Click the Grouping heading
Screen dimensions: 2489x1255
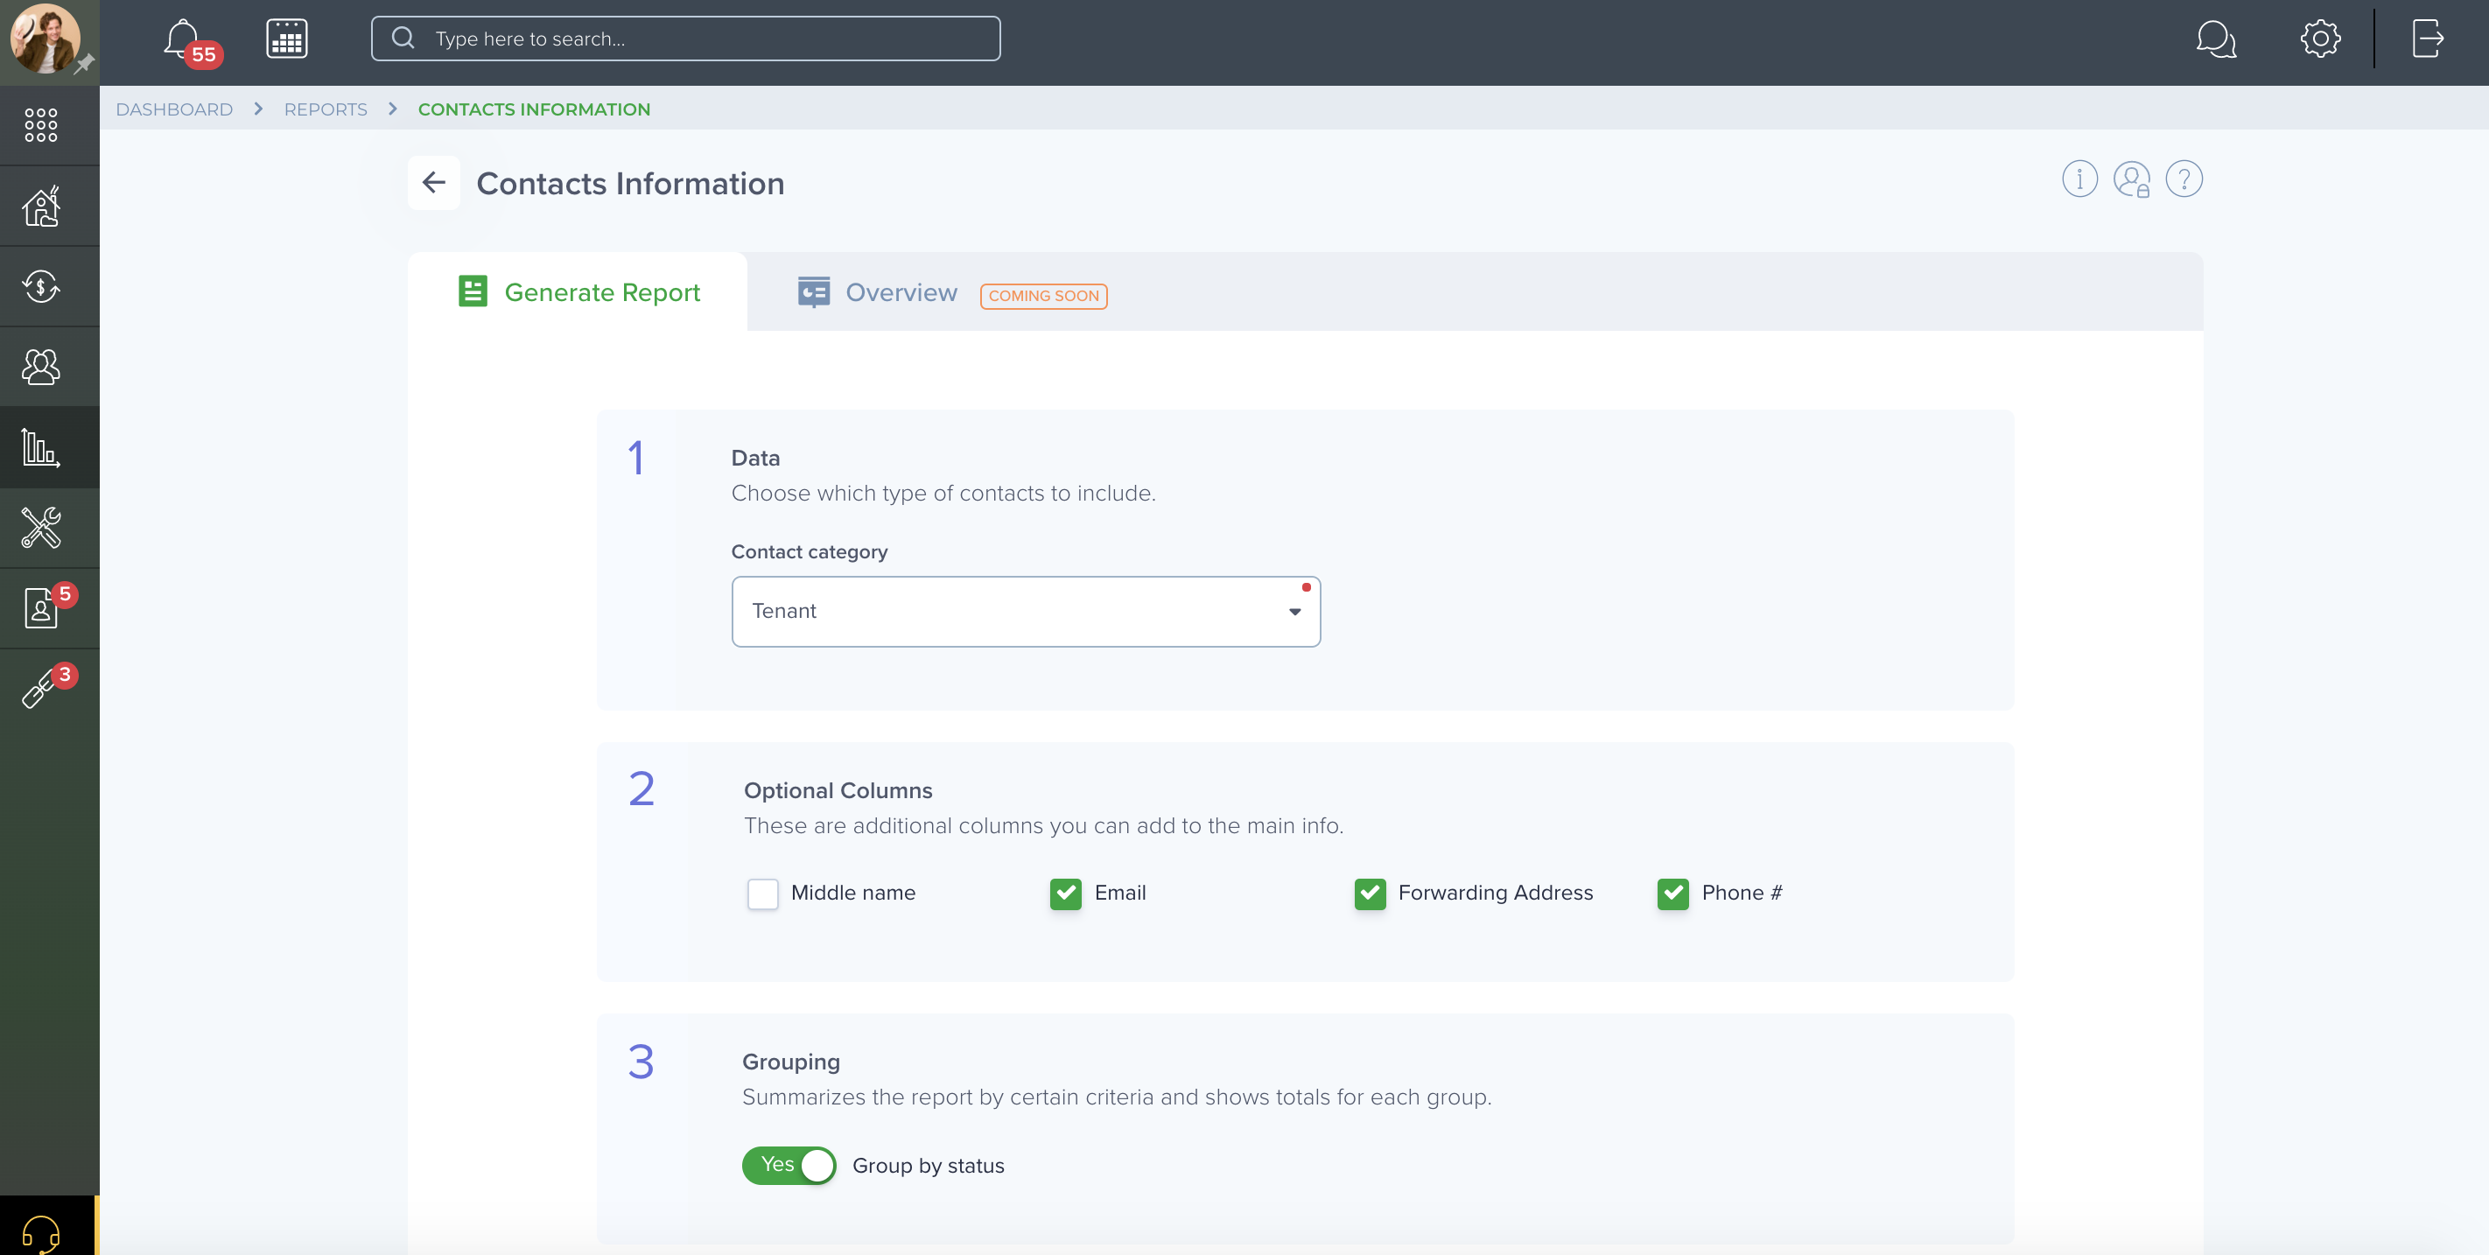click(x=791, y=1062)
